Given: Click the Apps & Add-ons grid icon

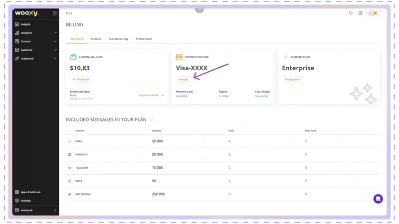Looking at the screenshot, I should point(17,192).
